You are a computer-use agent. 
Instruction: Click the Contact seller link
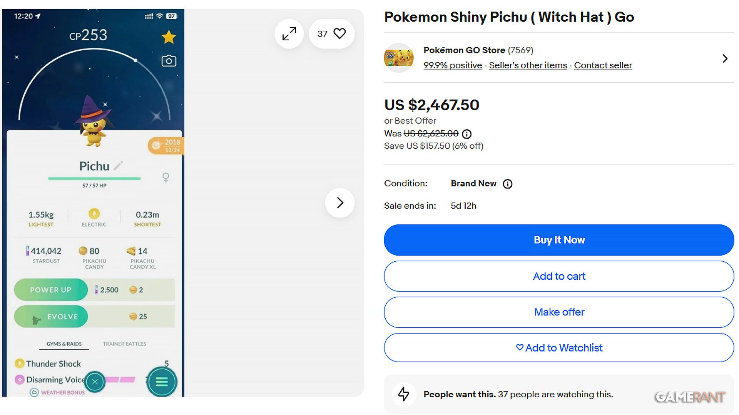coord(603,65)
